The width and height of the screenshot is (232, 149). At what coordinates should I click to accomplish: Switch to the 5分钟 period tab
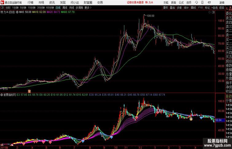[x=23, y=8]
